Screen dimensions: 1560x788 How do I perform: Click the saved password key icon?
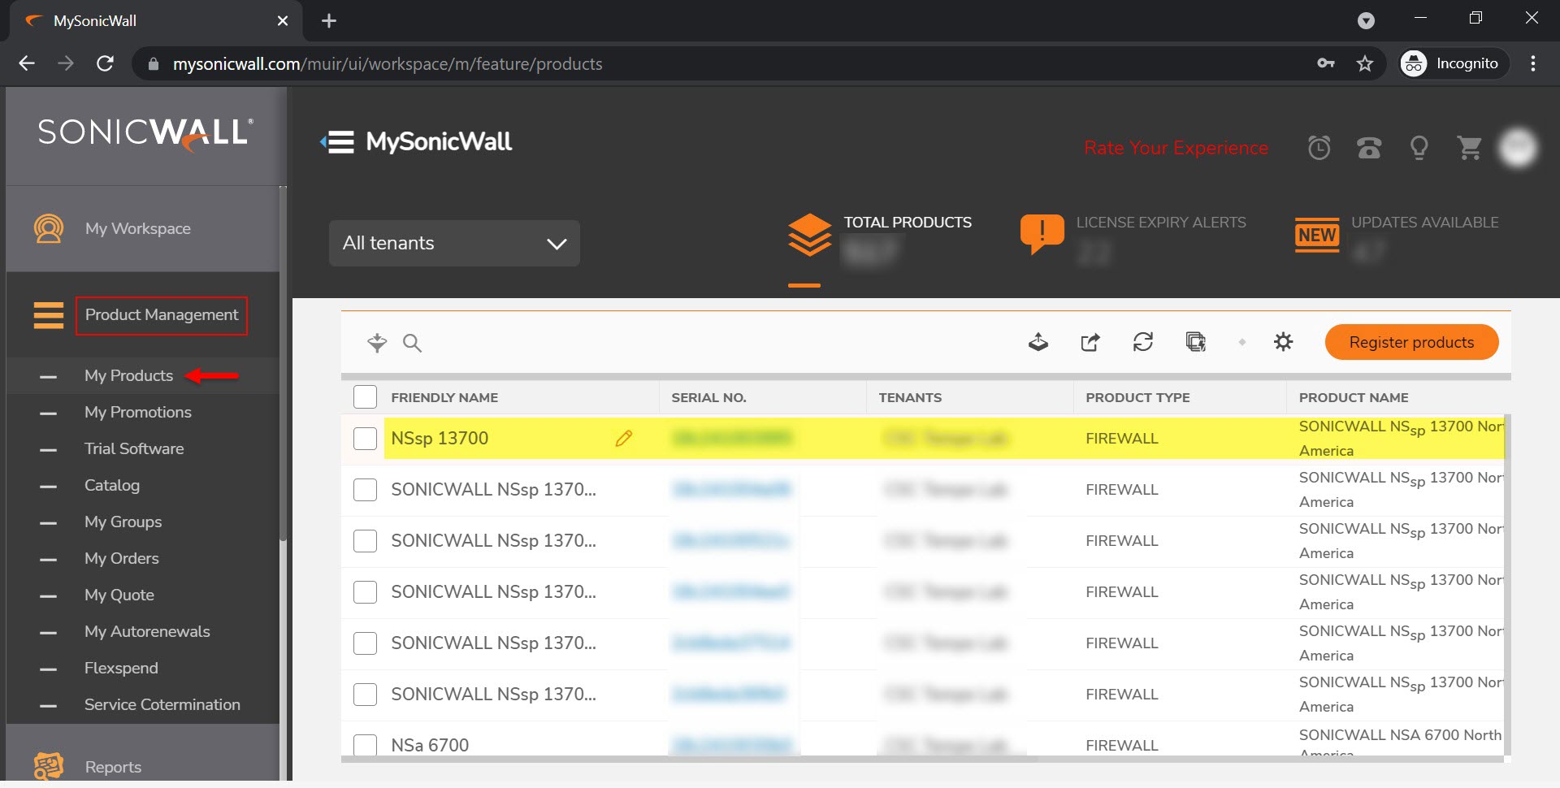point(1326,63)
